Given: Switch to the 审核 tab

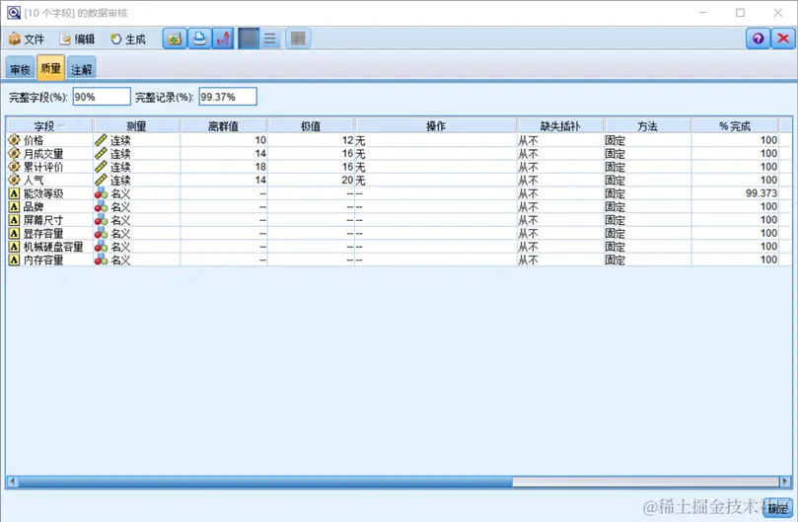Looking at the screenshot, I should click(x=21, y=69).
